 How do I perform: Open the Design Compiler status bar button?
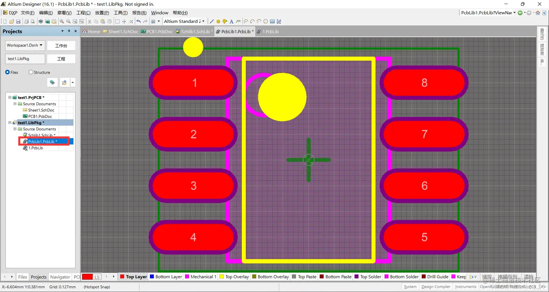pyautogui.click(x=436, y=287)
